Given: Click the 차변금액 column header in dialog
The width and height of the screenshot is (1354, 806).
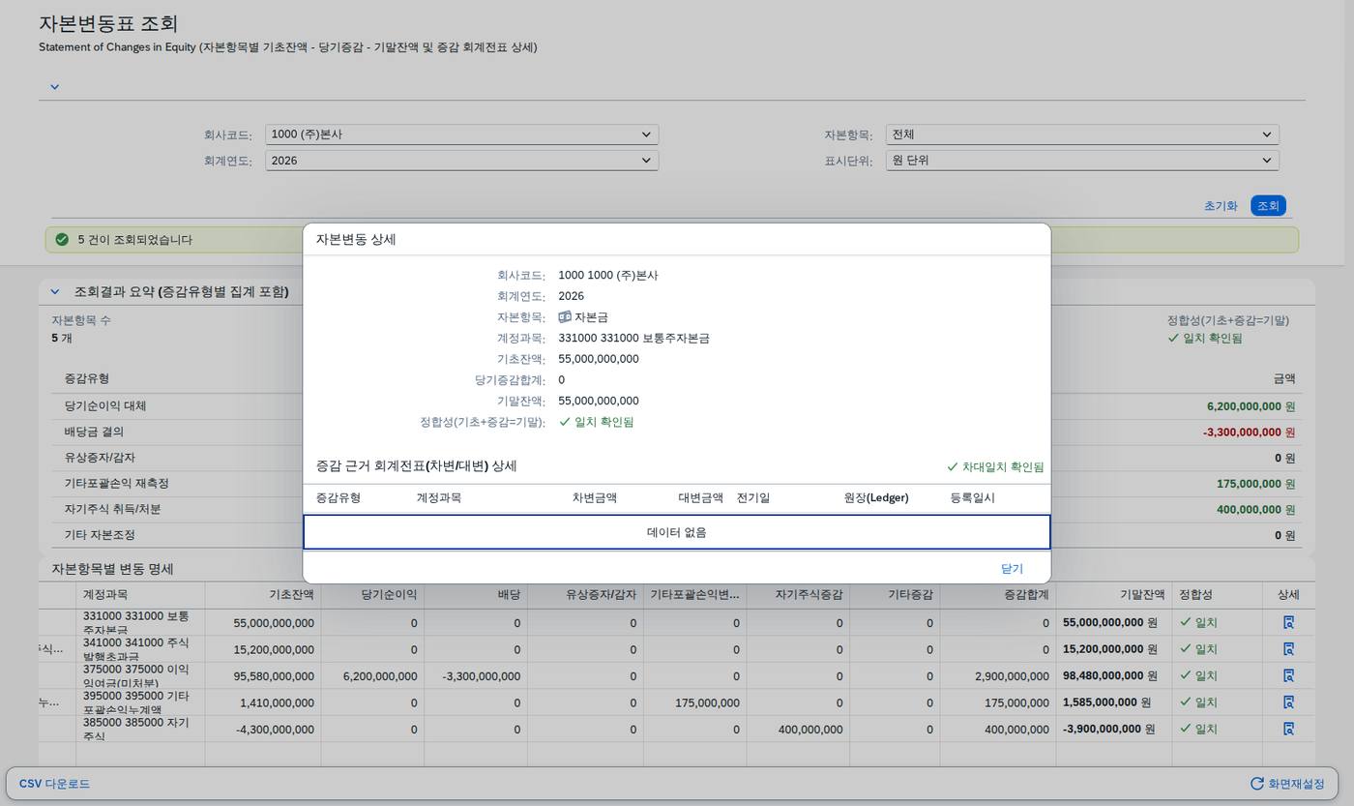Looking at the screenshot, I should (594, 498).
